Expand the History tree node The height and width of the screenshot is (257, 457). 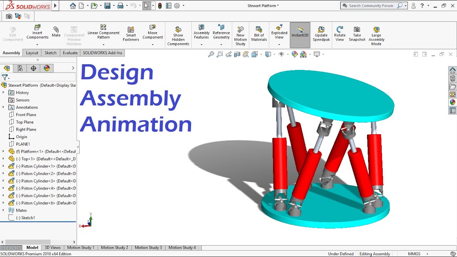pos(3,92)
